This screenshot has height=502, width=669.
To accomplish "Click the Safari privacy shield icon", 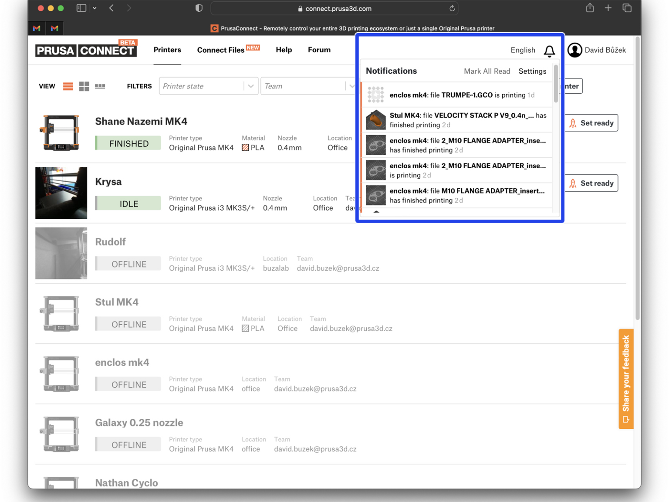I will [x=199, y=8].
